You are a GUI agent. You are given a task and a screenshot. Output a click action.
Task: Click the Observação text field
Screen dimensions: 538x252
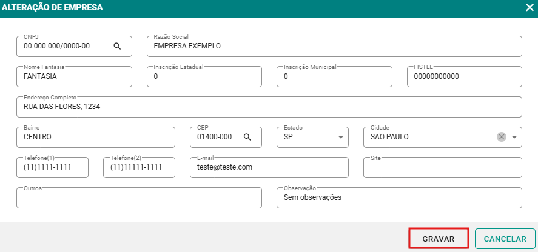(x=398, y=197)
